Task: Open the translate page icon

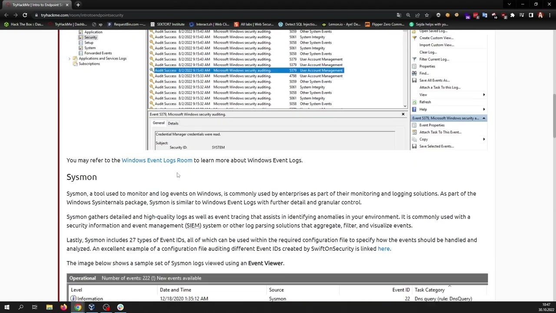Action: (399, 15)
